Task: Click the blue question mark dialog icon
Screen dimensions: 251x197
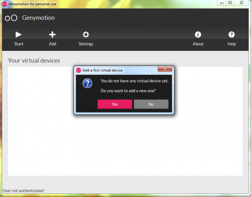Action: tap(88, 83)
